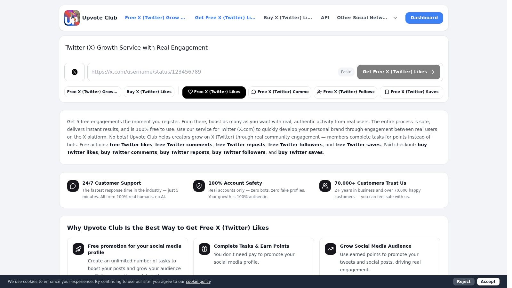This screenshot has height=288, width=512.
Task: Open the cookie policy link
Action: (198, 282)
